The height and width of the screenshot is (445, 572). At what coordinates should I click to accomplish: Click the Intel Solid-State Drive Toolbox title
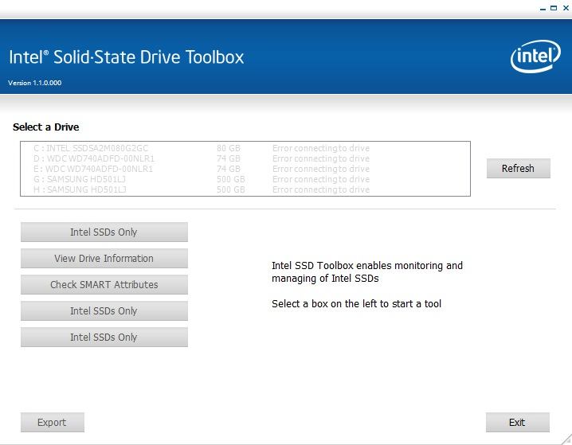pos(126,57)
